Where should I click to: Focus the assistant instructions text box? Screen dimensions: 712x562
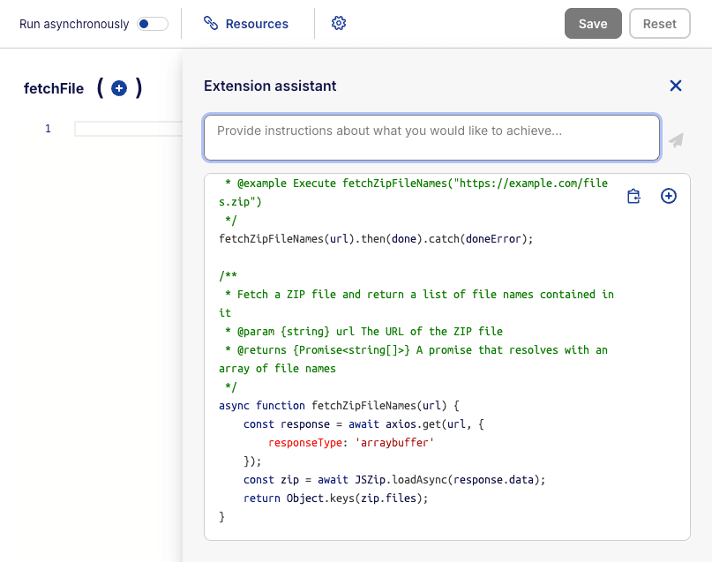(x=431, y=139)
